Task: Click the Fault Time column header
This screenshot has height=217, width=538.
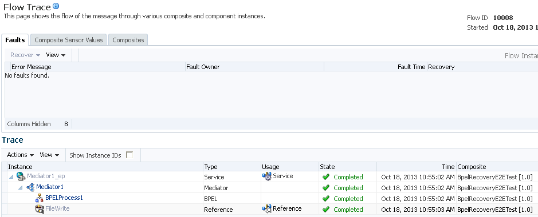Action: 375,67
